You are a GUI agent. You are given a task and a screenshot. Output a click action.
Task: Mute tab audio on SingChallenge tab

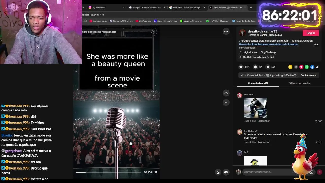240,7
